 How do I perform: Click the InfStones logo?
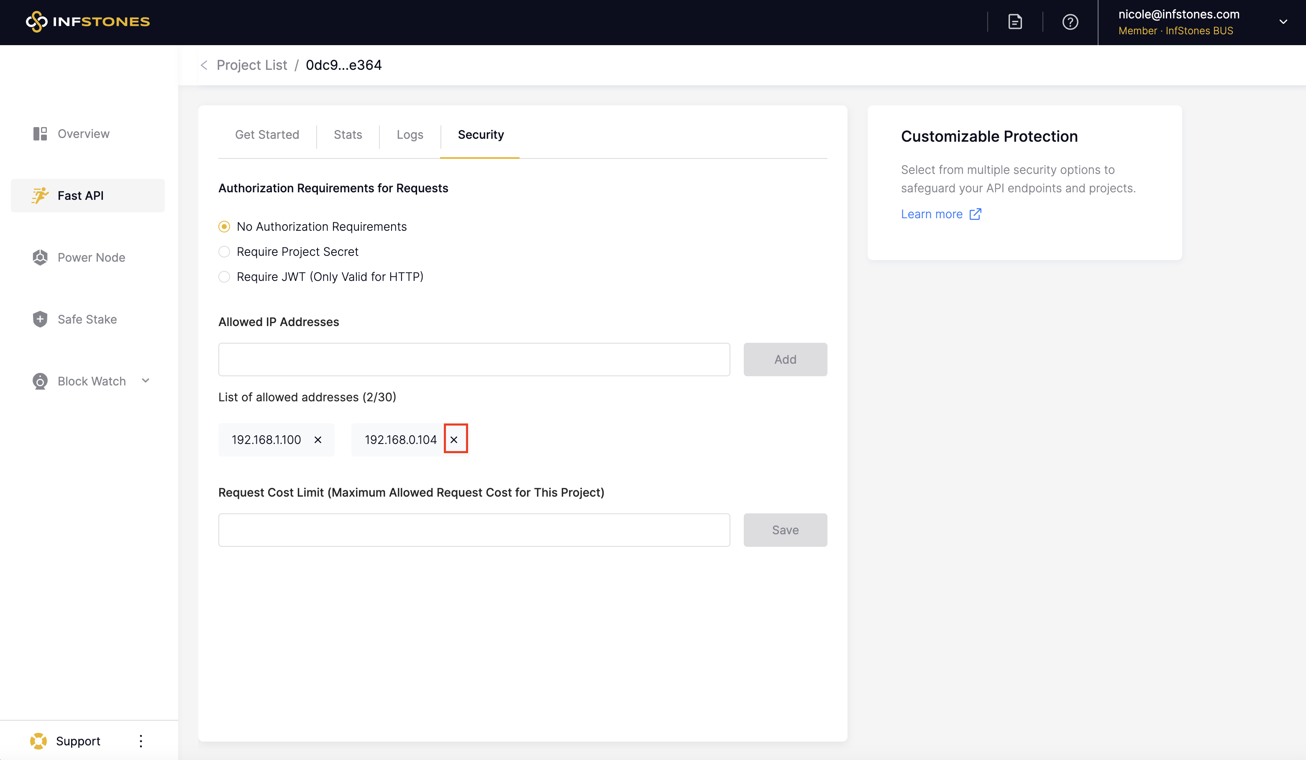click(87, 22)
